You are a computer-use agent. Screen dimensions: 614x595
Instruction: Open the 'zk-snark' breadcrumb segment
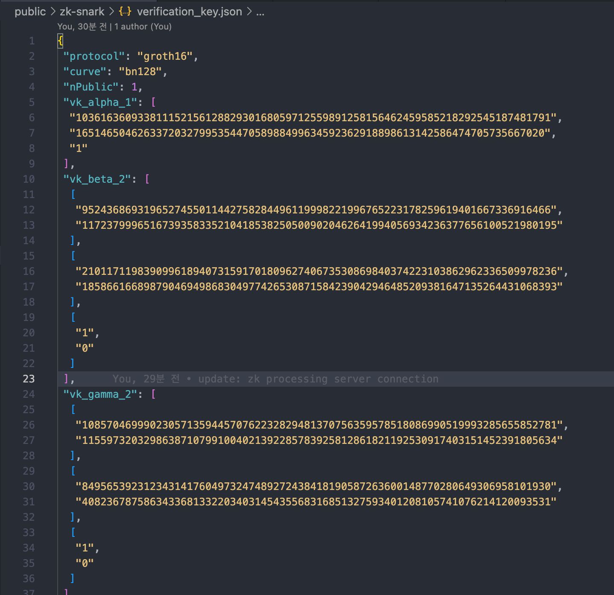click(x=82, y=12)
